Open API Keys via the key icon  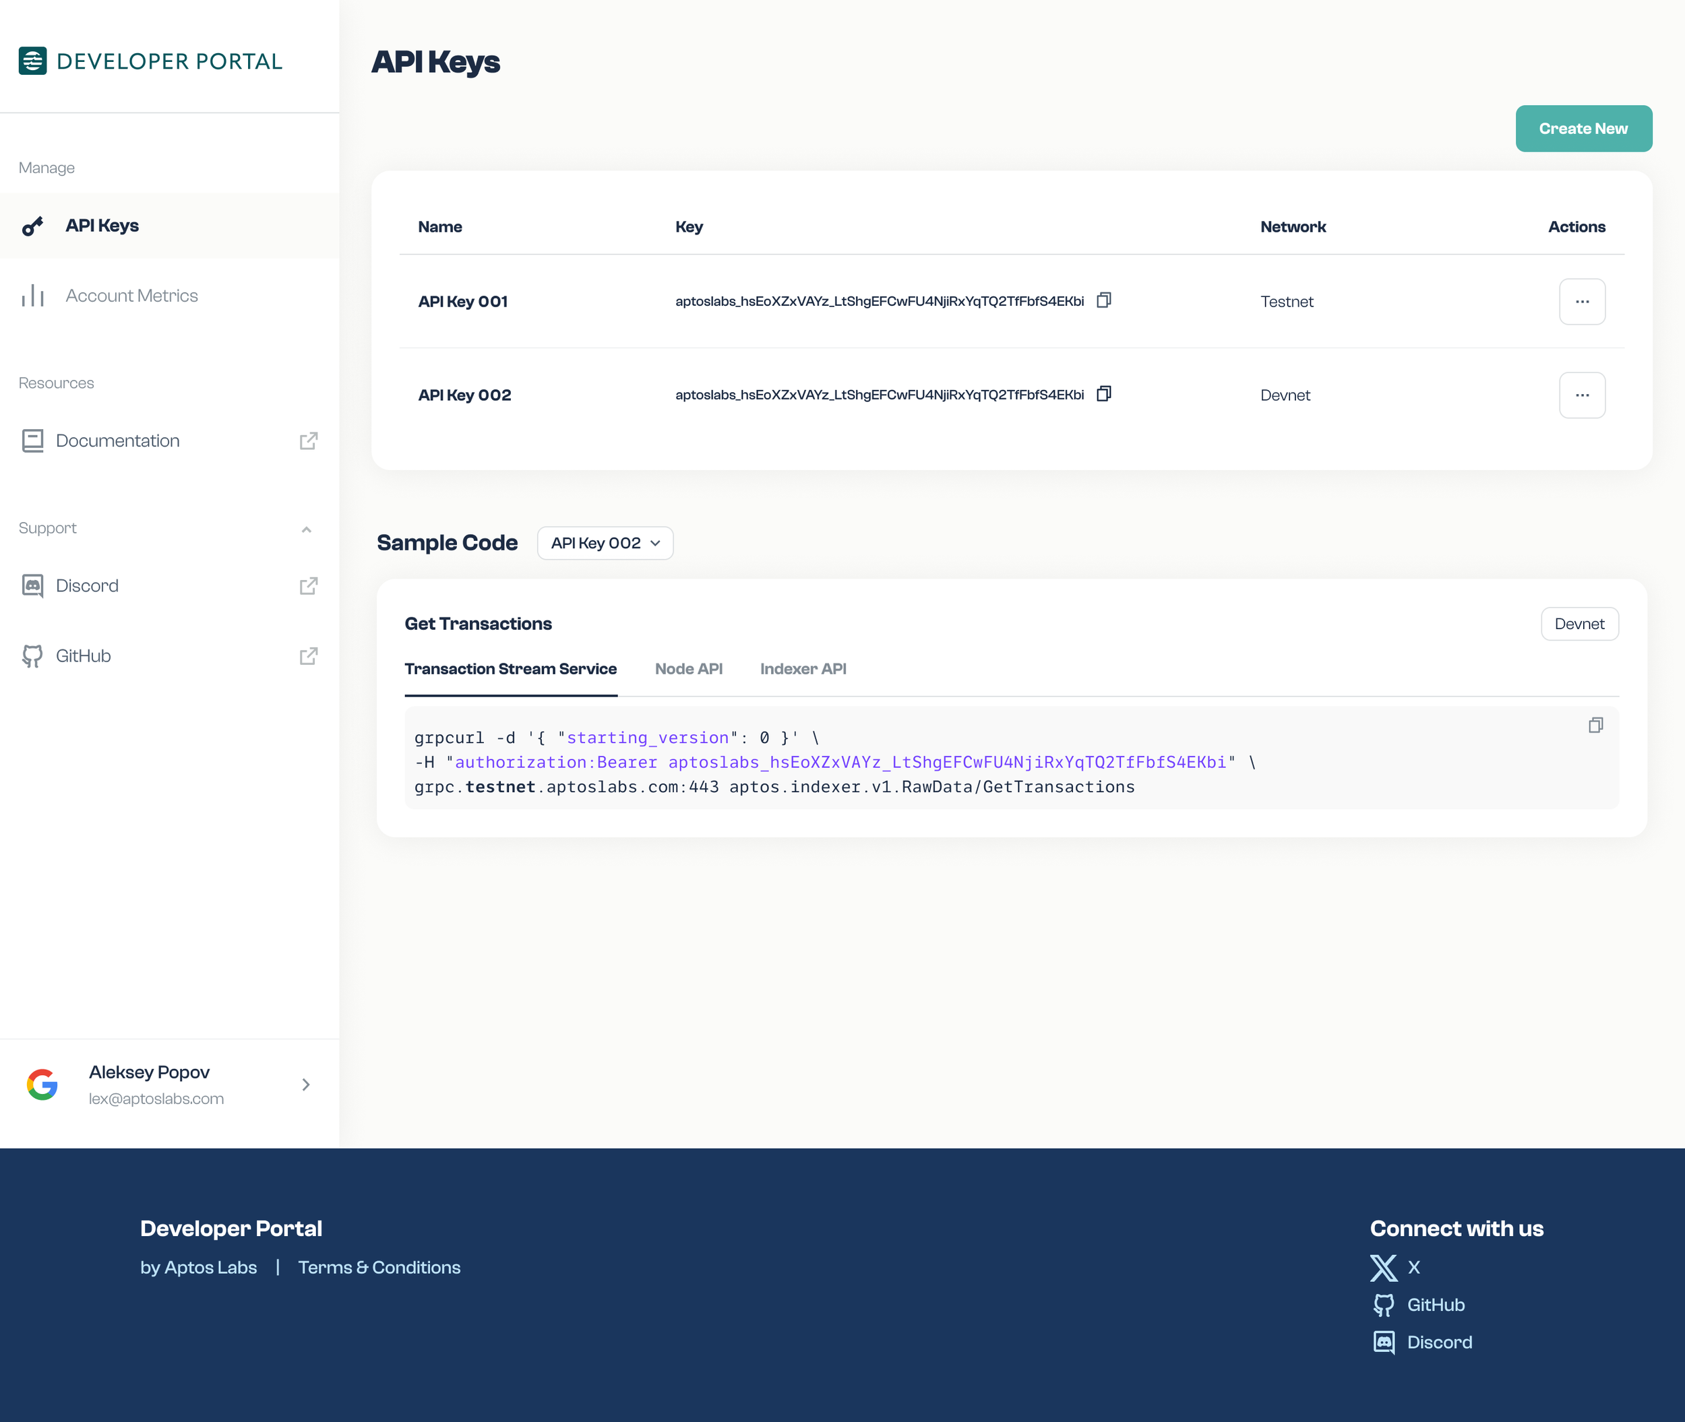coord(32,226)
